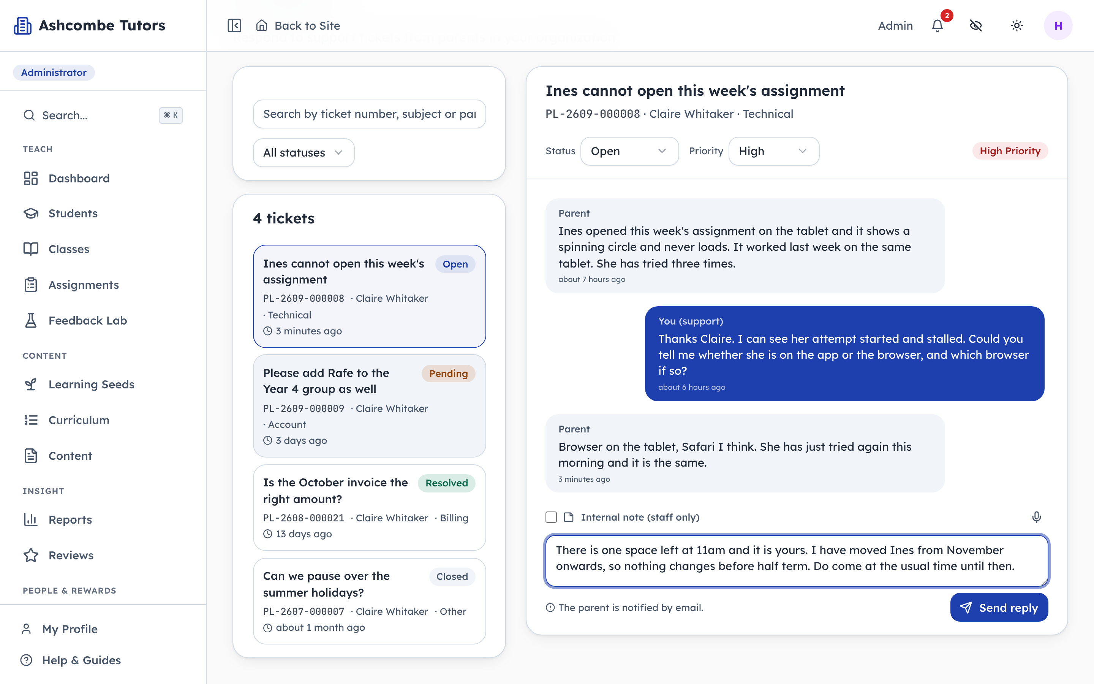Click the Reviews star icon
Image resolution: width=1094 pixels, height=684 pixels.
point(31,555)
